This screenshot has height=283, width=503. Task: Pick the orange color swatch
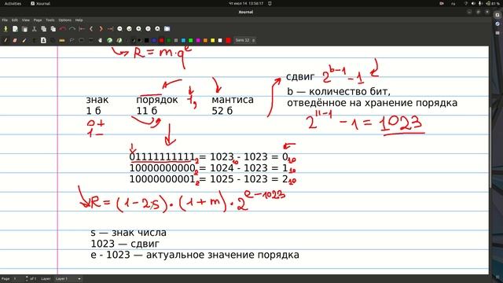(x=205, y=40)
